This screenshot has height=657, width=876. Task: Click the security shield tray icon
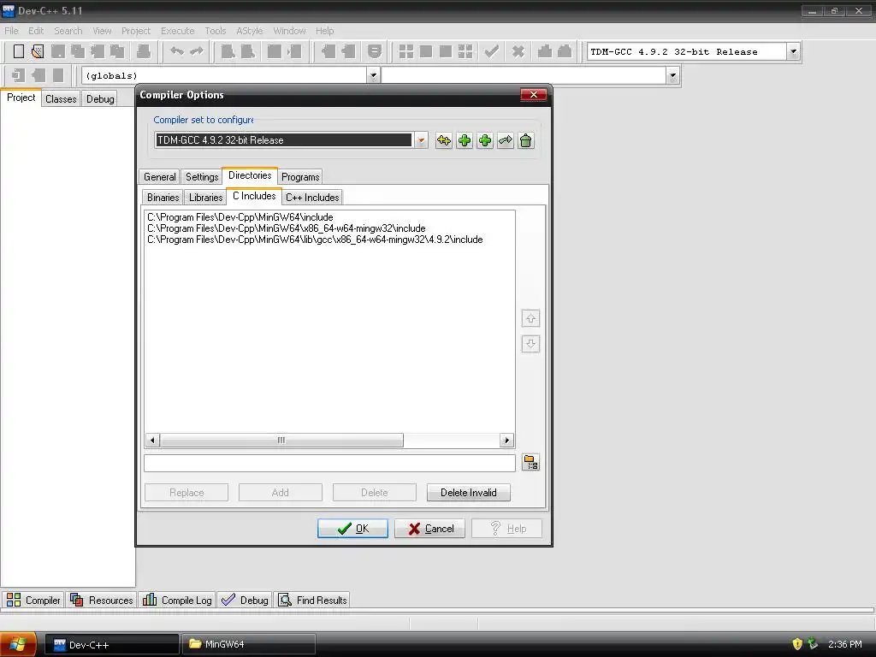[x=797, y=644]
